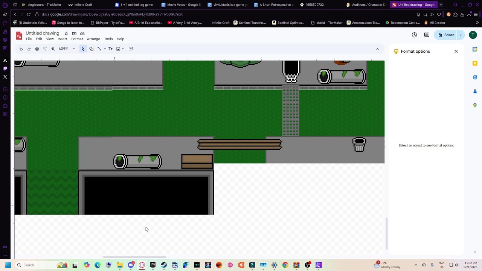Open Google account avatar T
Viewport: 482px width, 271px height.
(x=473, y=35)
